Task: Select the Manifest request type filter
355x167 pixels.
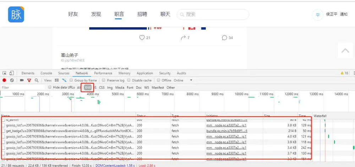Action: (158, 88)
